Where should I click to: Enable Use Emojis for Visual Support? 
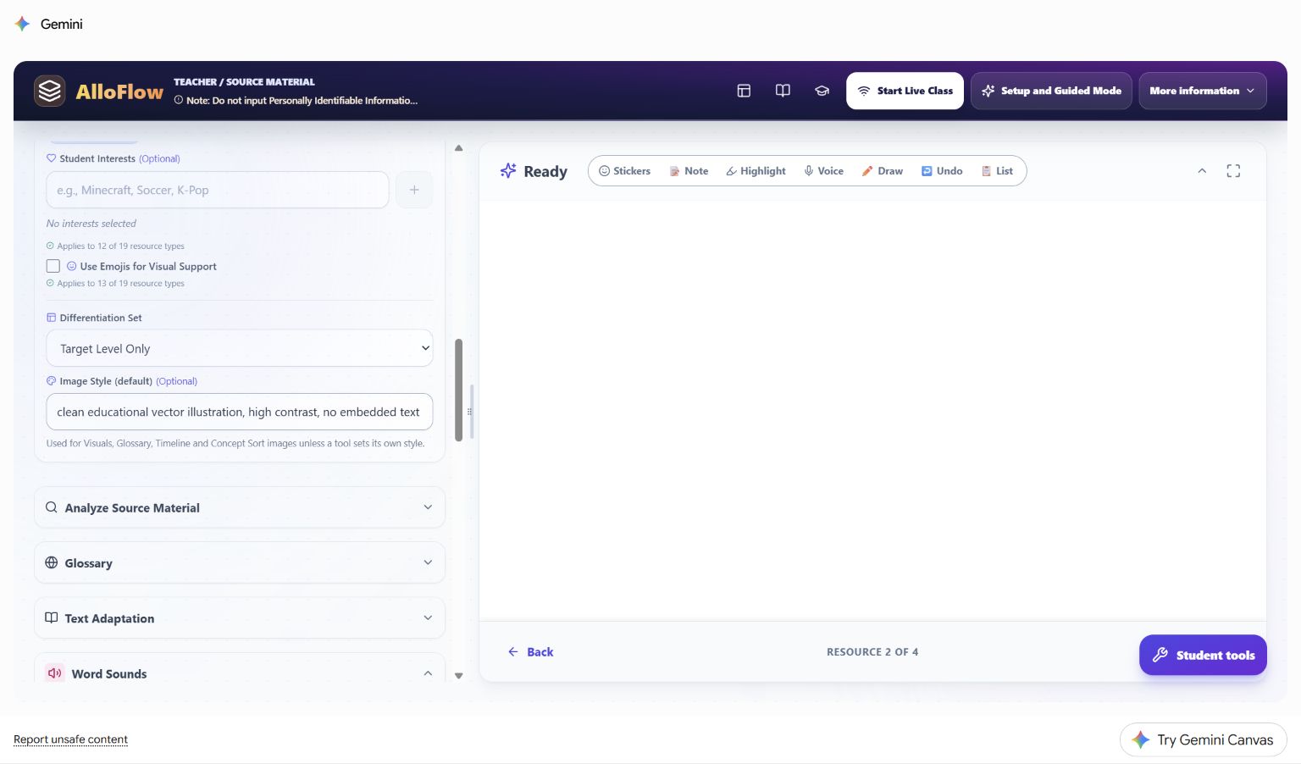pyautogui.click(x=53, y=266)
